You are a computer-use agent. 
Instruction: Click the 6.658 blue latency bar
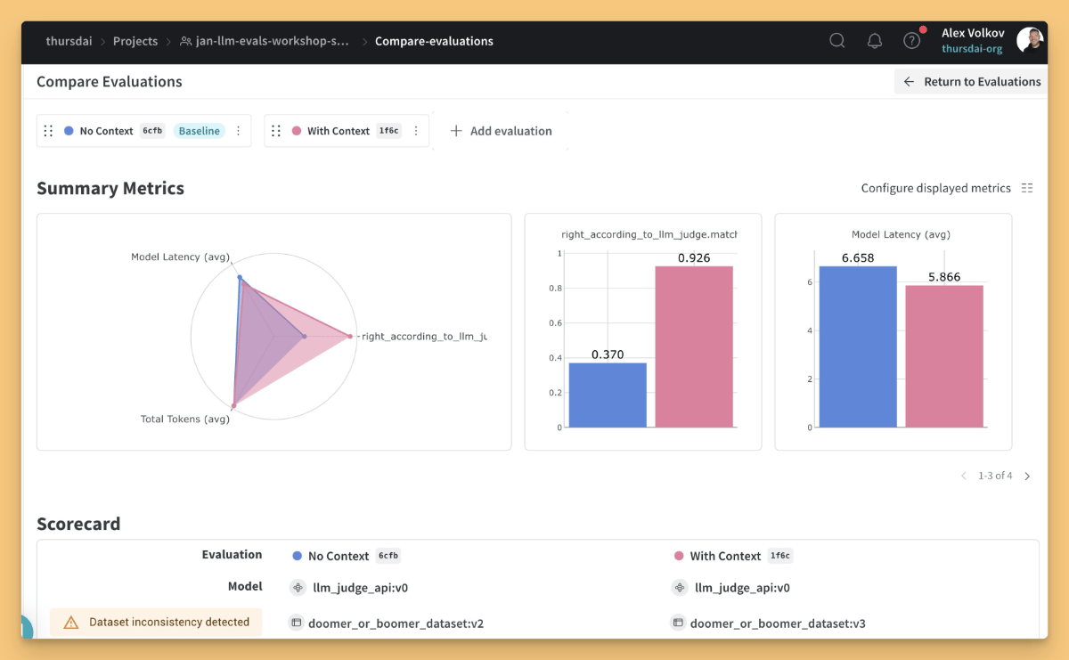pos(858,346)
